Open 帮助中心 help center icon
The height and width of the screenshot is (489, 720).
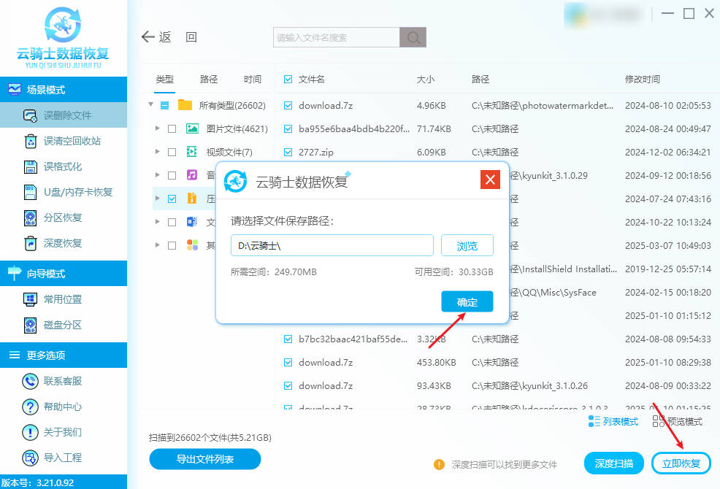tap(31, 407)
